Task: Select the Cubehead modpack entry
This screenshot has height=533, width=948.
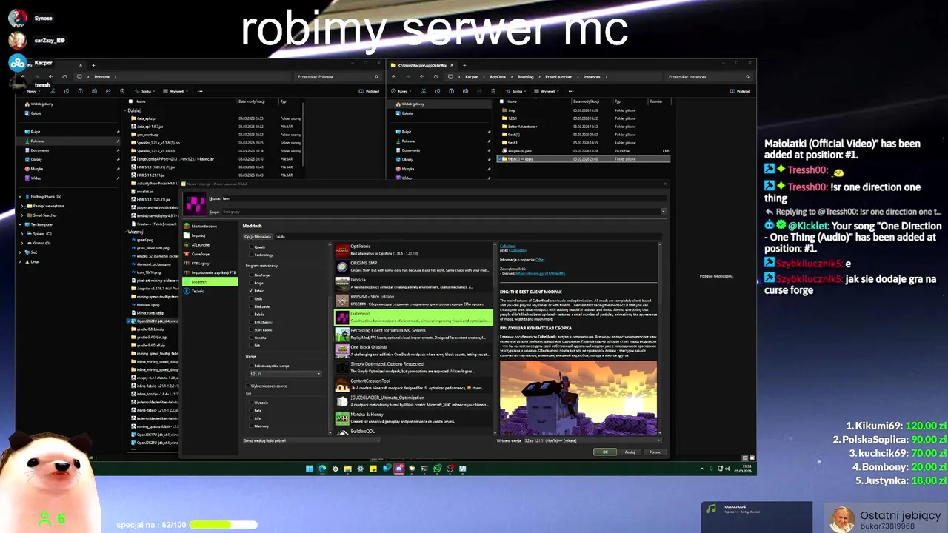Action: 413,317
